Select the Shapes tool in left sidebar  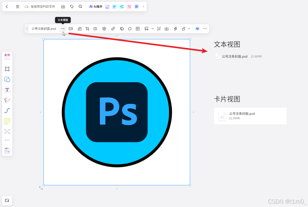point(7,79)
